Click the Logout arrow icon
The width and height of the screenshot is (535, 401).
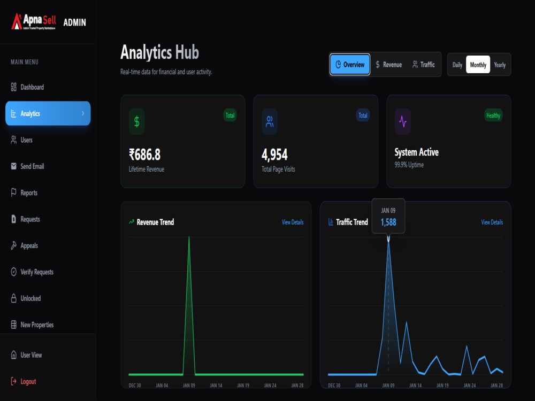tap(14, 381)
